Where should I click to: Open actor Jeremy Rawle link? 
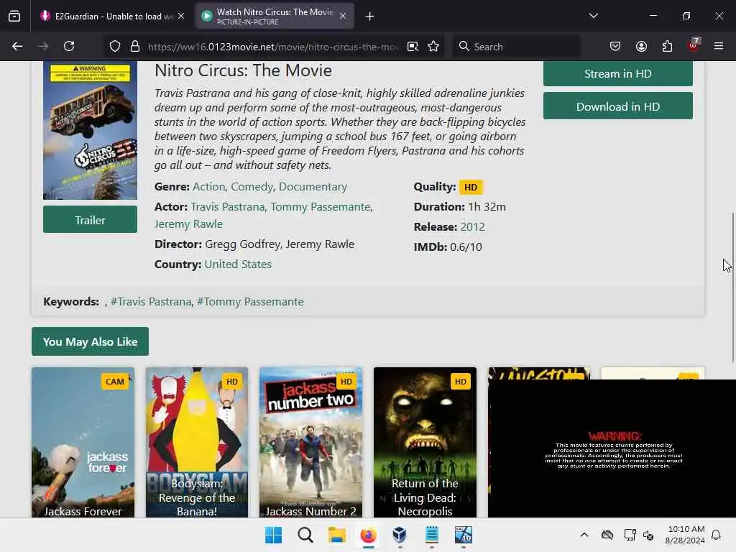(x=189, y=224)
